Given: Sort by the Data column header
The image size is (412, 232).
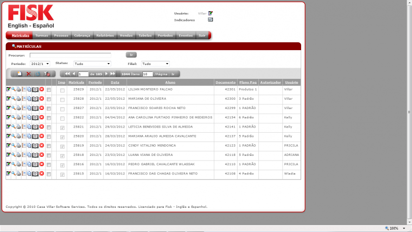Looking at the screenshot, I should 115,82.
